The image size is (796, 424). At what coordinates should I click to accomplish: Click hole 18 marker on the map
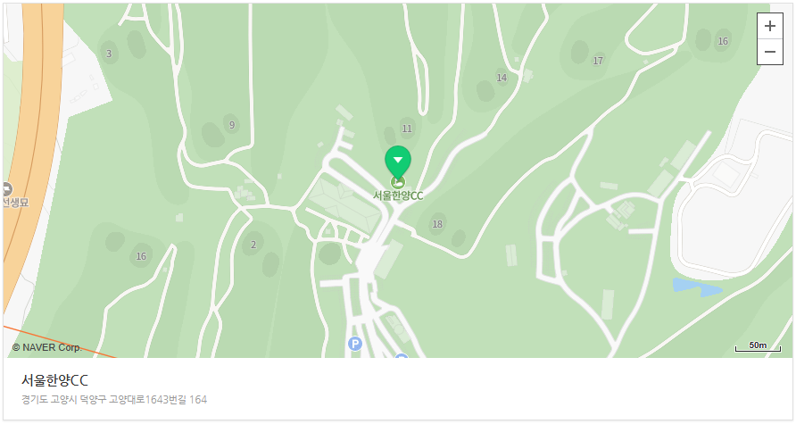[x=437, y=224]
